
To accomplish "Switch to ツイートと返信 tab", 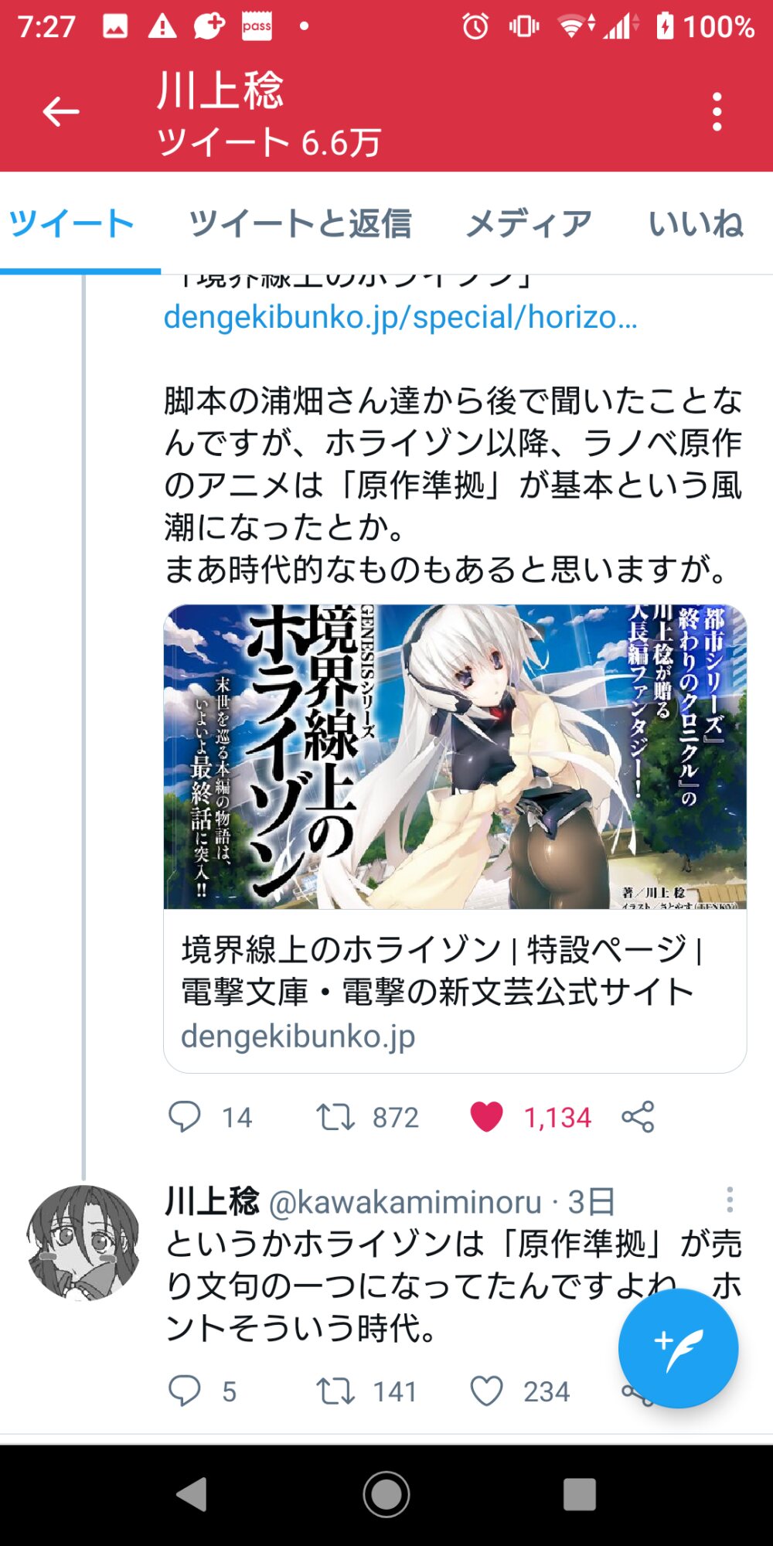I will 300,223.
